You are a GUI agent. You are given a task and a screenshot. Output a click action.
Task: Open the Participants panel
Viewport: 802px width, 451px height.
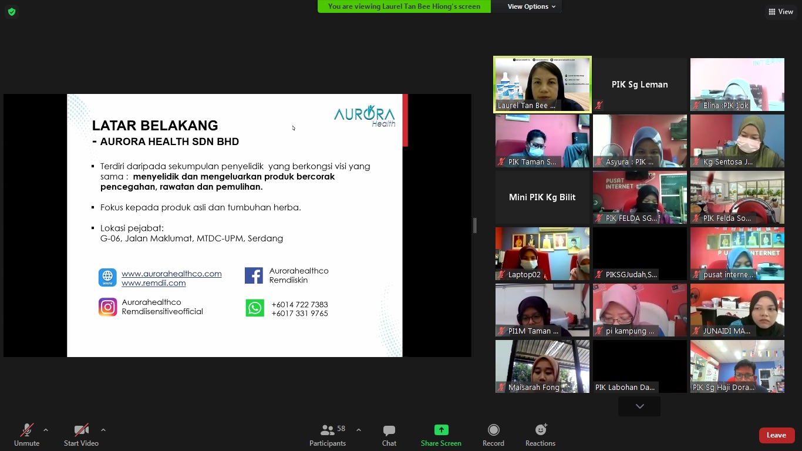tap(328, 435)
